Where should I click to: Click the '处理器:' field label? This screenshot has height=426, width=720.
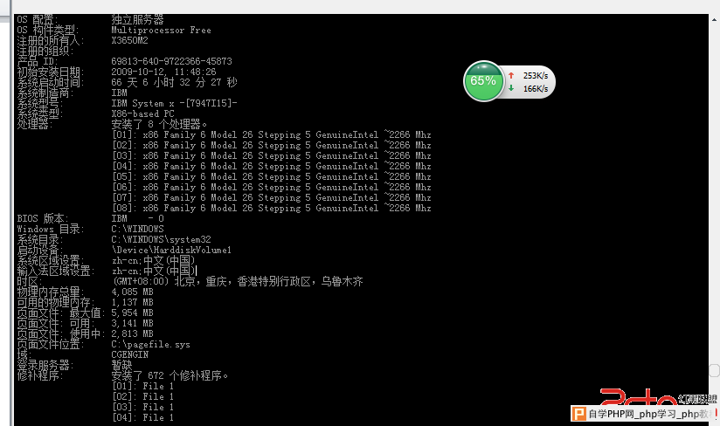pos(35,124)
